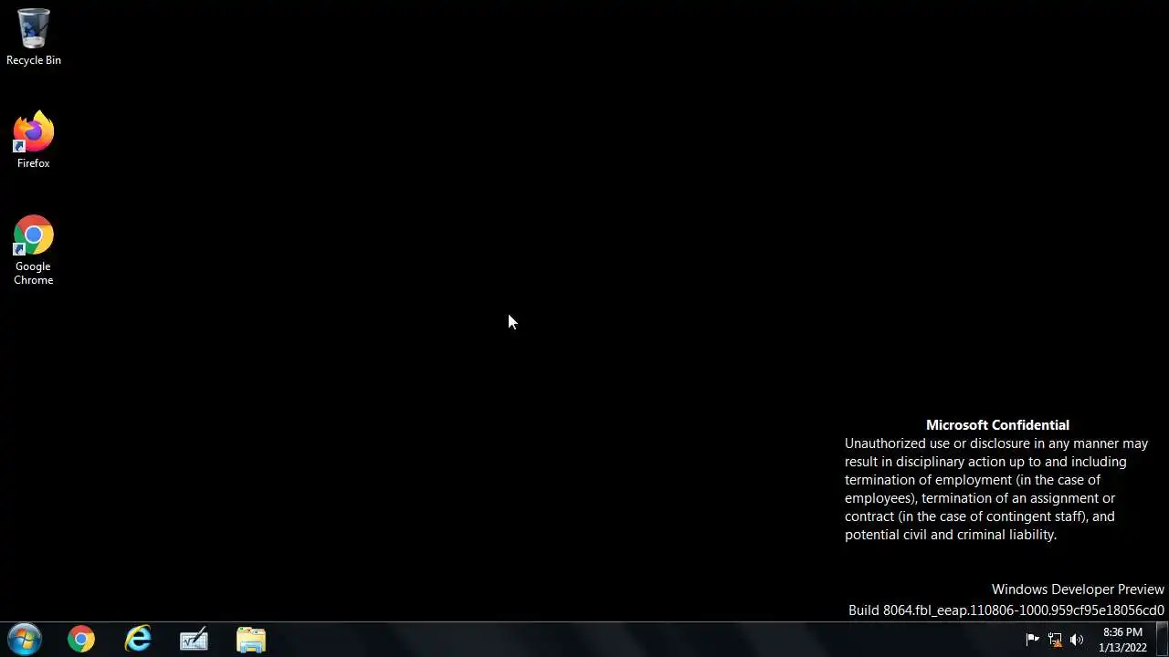This screenshot has width=1169, height=657.
Task: Select the 'Google Chrome' label text
Action: (x=34, y=274)
